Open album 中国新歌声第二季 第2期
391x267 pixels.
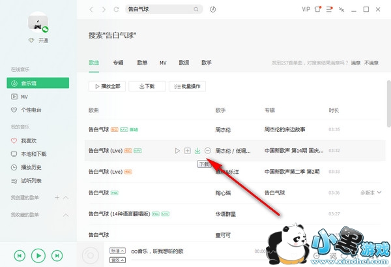[292, 172]
